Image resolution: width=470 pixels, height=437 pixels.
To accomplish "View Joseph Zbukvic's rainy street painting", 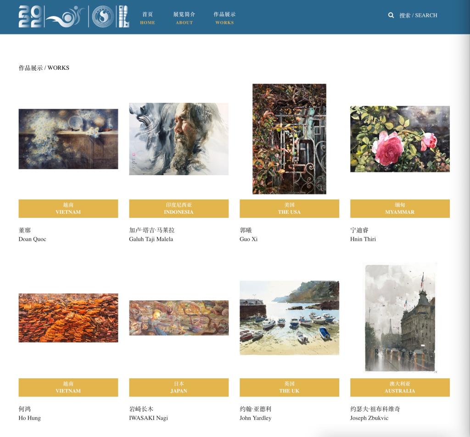I will (x=400, y=317).
